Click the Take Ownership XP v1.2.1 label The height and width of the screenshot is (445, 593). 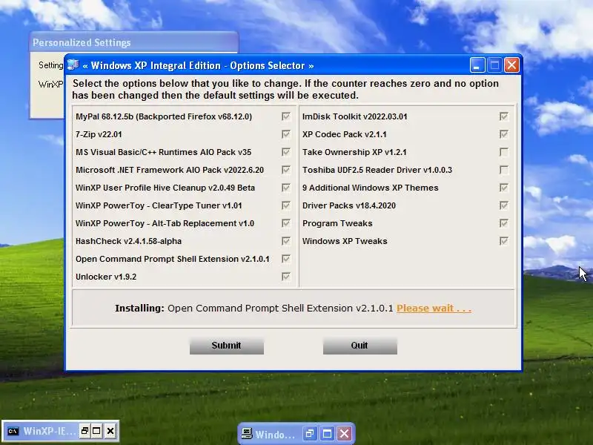pos(354,152)
